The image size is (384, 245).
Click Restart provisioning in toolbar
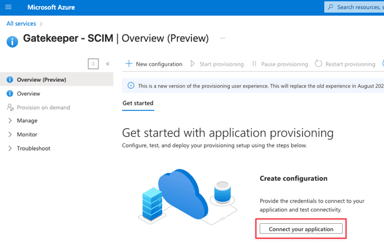(345, 64)
